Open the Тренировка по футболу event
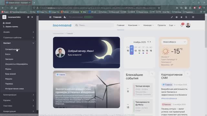This screenshot has width=207, height=116. [143, 106]
